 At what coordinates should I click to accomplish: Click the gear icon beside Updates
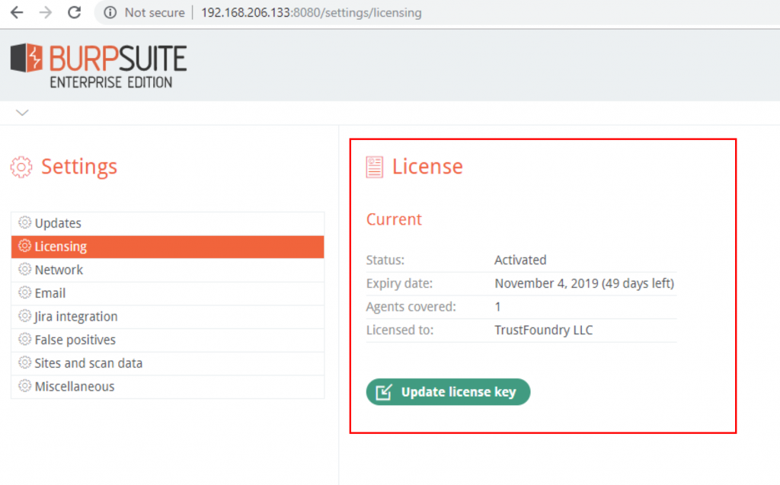24,223
